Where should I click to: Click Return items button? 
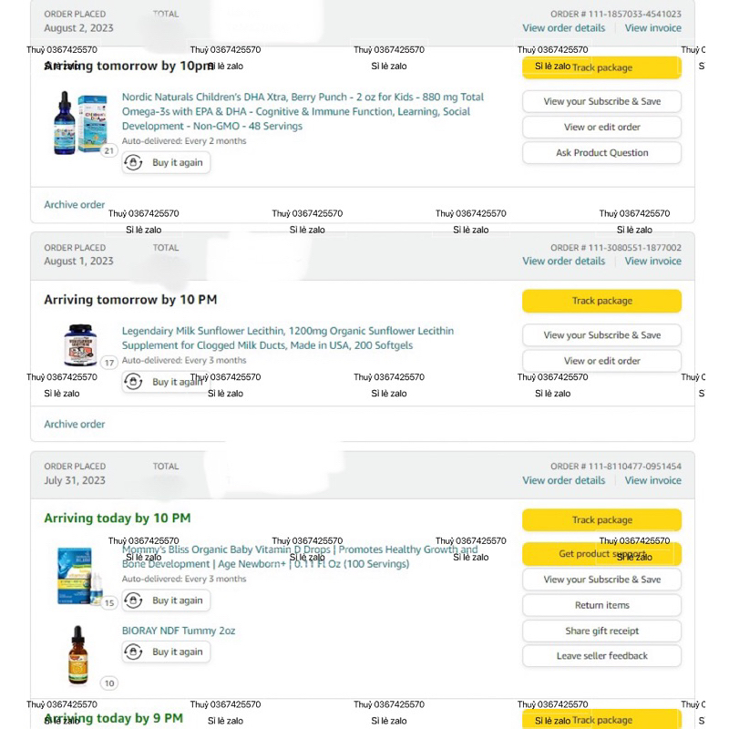point(601,605)
